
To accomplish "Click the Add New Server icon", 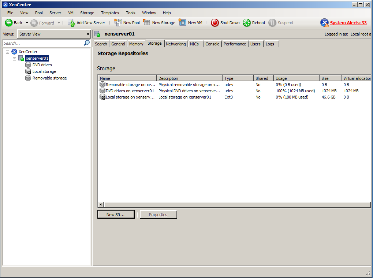I will [71, 23].
